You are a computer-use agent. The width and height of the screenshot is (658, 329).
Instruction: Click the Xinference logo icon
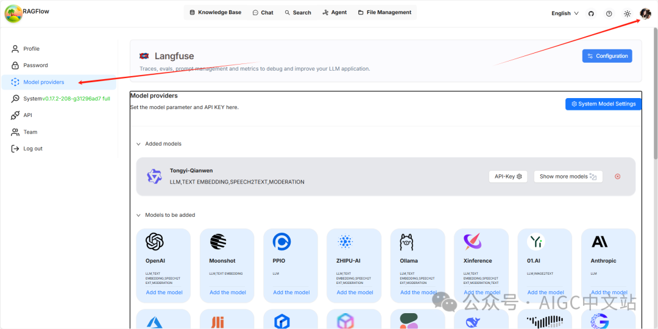473,242
